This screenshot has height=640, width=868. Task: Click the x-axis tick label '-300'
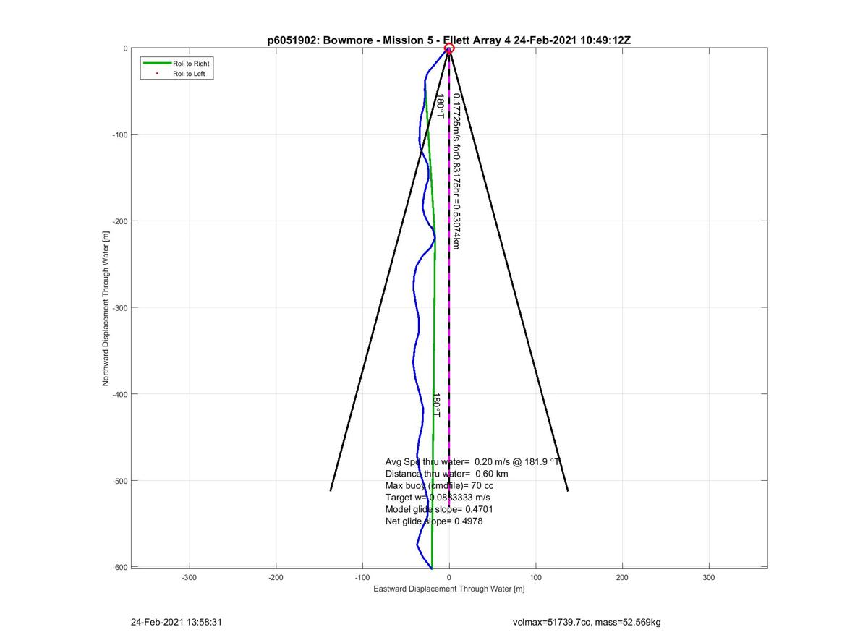pos(190,578)
